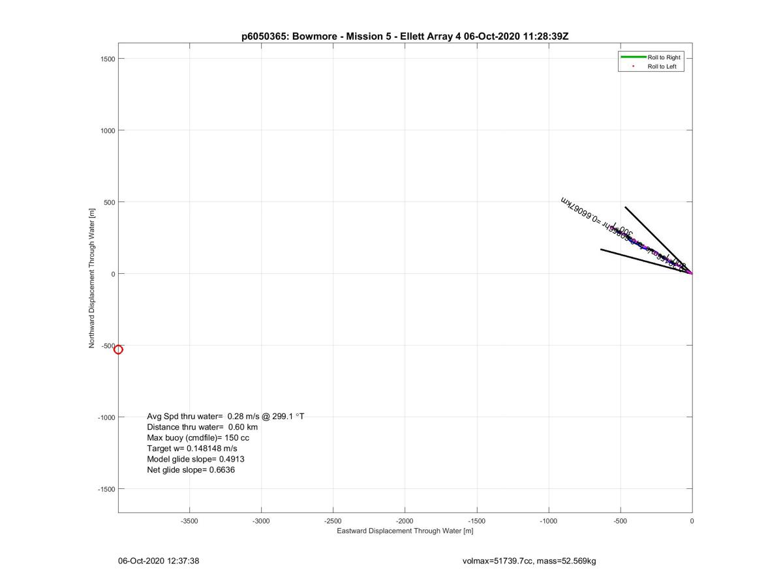783x577 pixels.
Task: Click y-axis tick label '-1500'
Action: click(x=107, y=489)
